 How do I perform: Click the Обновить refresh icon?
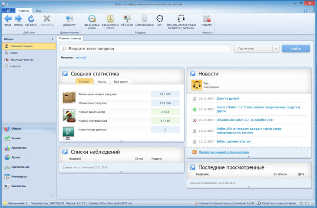pos(31,19)
